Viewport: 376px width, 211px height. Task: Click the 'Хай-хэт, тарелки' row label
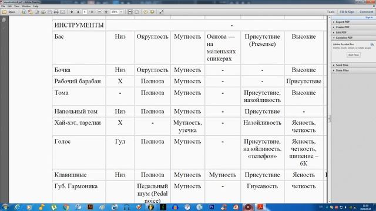(x=78, y=122)
